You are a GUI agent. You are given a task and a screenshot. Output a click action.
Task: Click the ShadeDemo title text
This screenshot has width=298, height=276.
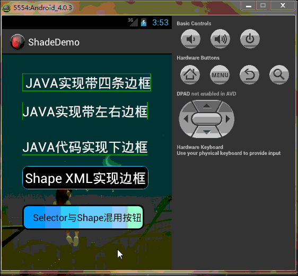click(x=54, y=42)
